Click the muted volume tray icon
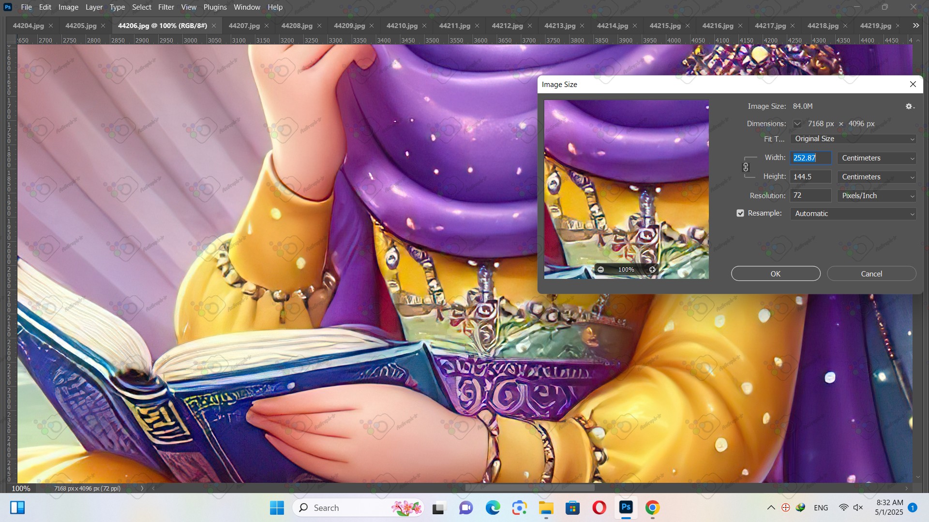 858,507
